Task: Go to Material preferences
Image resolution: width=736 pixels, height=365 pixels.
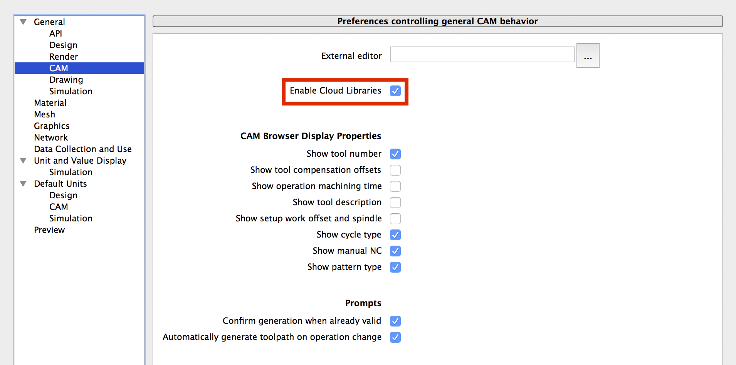Action: pos(50,103)
